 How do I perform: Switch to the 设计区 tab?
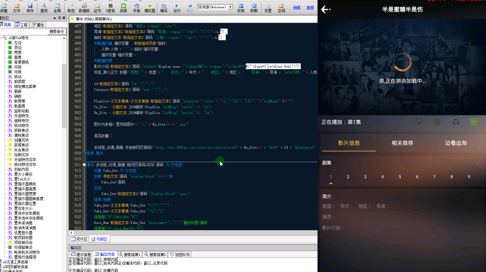(79, 239)
